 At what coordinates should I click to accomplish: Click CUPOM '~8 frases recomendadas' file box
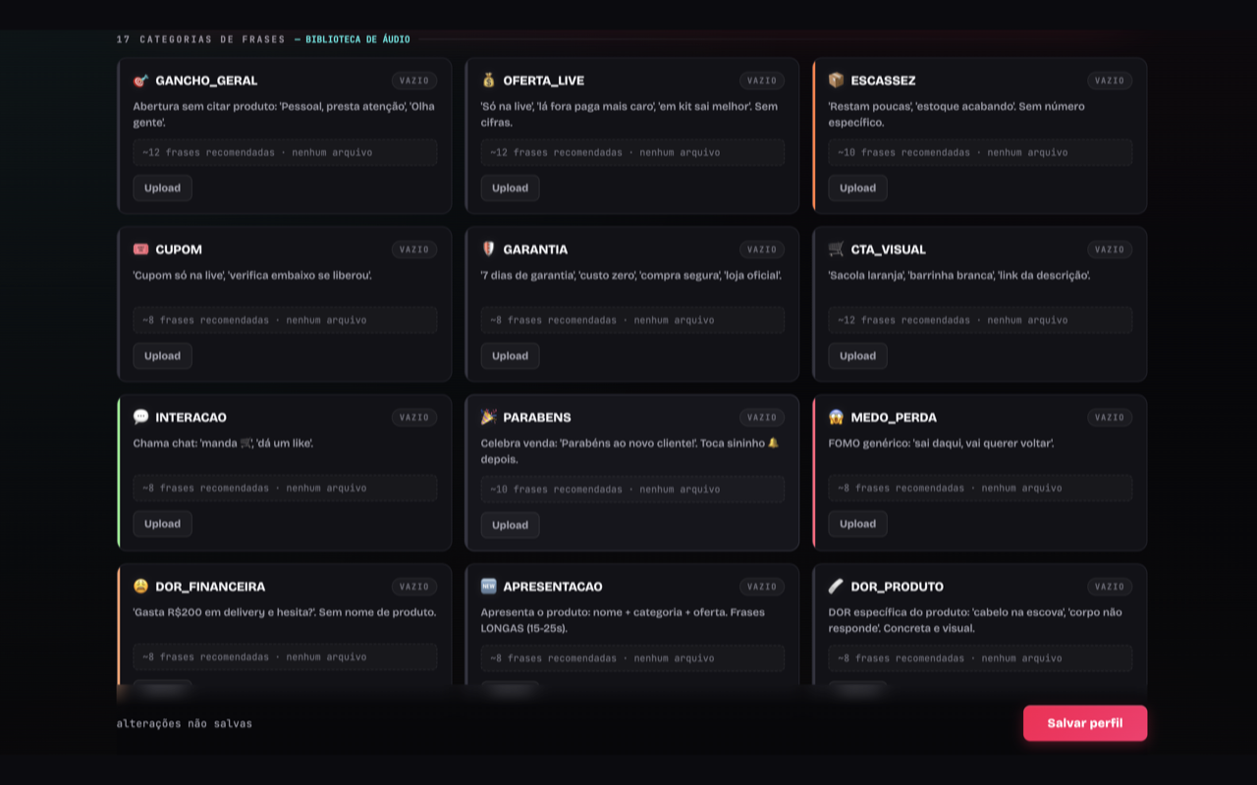point(285,320)
